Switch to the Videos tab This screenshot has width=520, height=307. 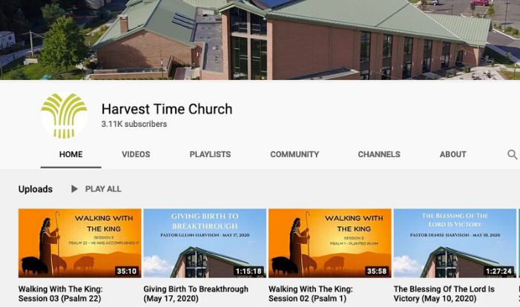point(136,154)
